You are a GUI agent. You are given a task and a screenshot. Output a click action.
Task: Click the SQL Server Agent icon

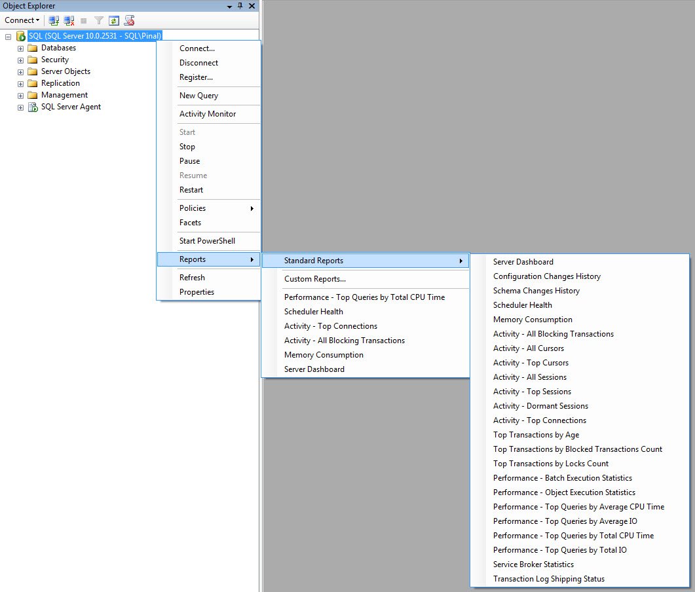(x=33, y=107)
